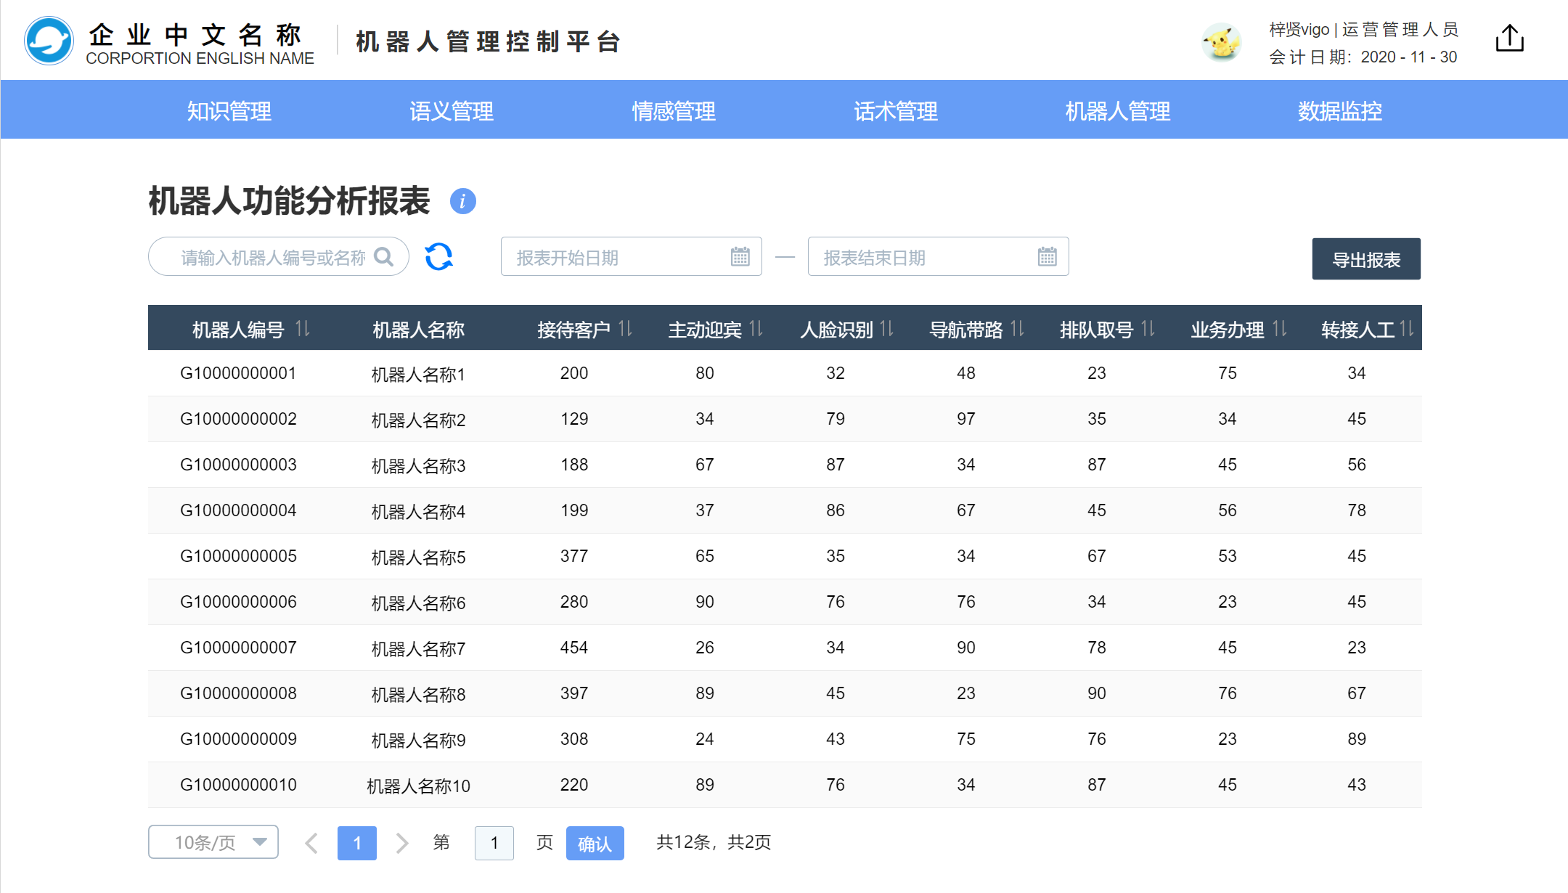Toggle sort on 业务办理 column

pos(1280,329)
